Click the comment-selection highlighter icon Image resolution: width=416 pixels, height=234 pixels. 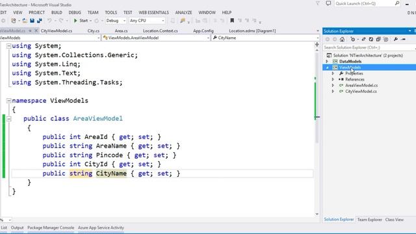183,20
